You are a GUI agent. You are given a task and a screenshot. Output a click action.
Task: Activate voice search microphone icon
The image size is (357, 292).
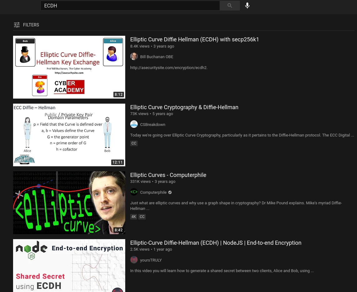point(247,6)
